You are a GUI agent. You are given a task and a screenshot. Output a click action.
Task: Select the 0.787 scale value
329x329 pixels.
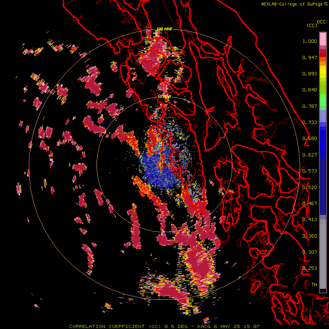click(x=310, y=106)
